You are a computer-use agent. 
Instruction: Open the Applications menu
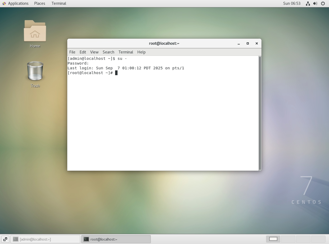pos(18,3)
